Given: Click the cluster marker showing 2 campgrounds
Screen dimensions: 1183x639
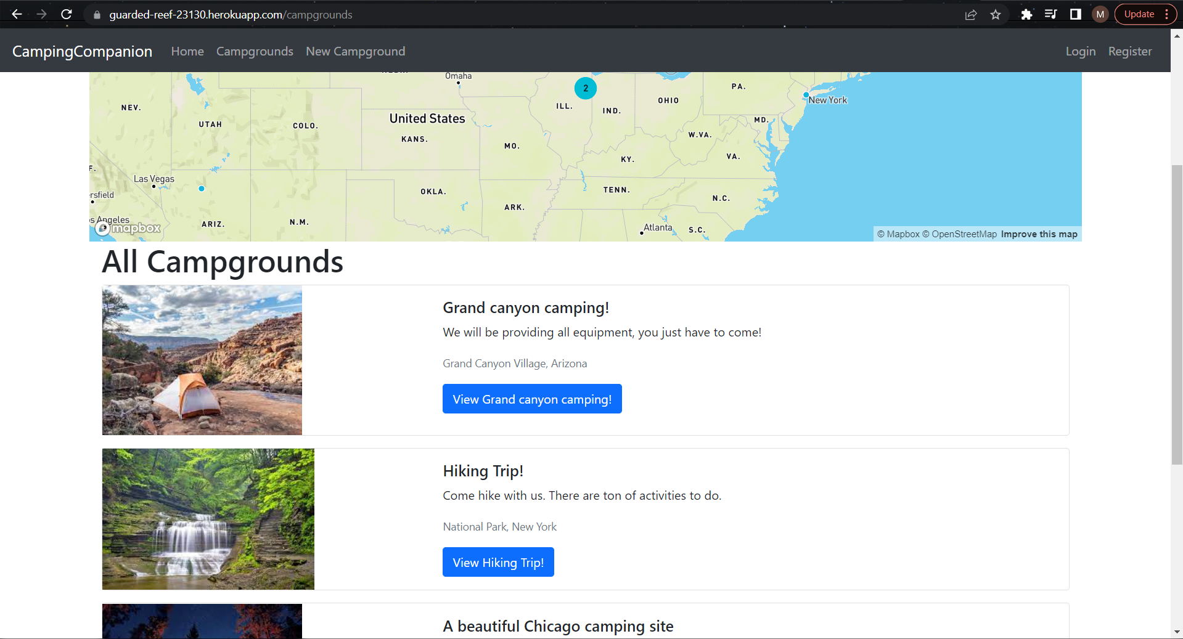Looking at the screenshot, I should point(585,88).
